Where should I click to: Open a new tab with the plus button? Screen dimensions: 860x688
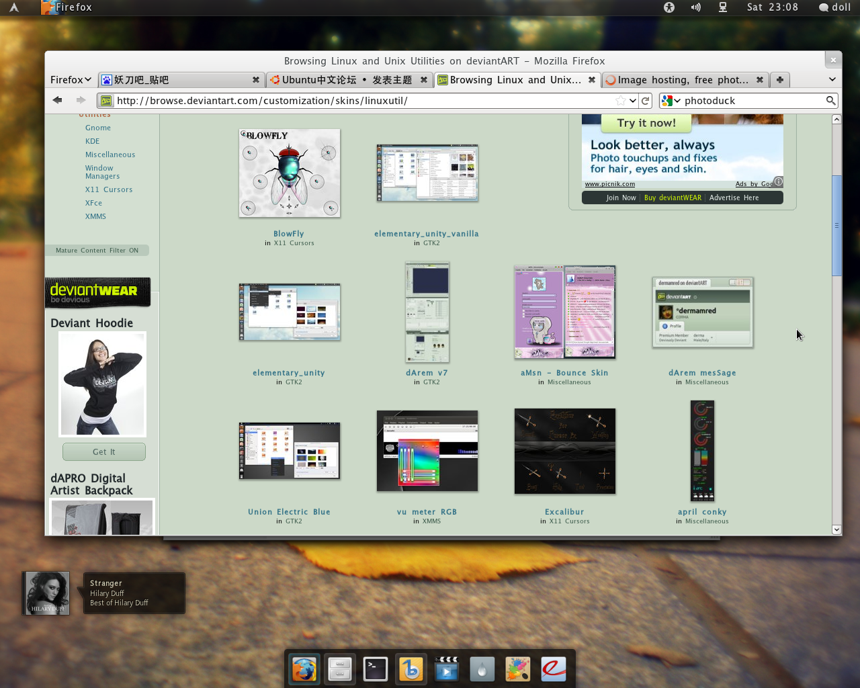coord(779,80)
